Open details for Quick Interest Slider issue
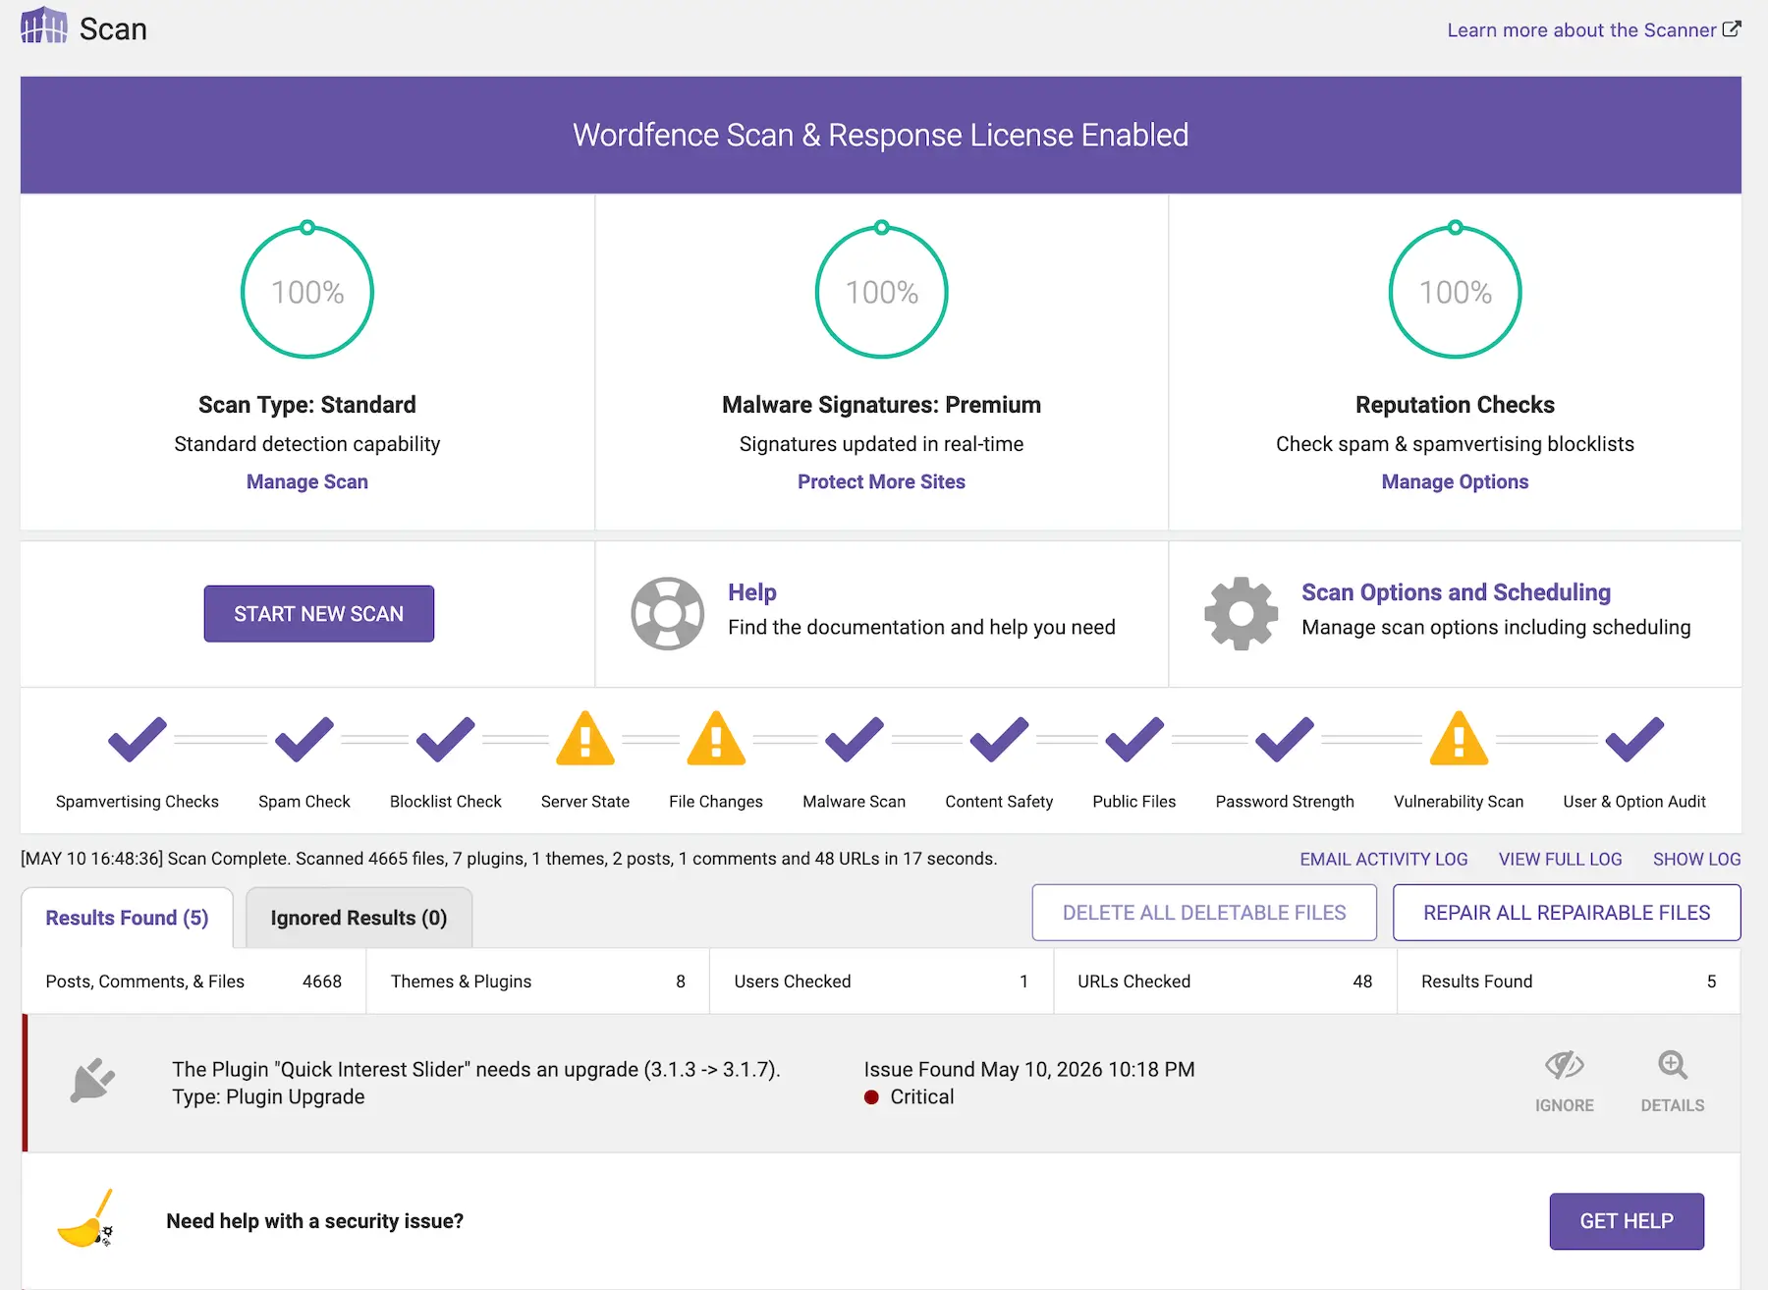The height and width of the screenshot is (1290, 1768). pyautogui.click(x=1673, y=1082)
